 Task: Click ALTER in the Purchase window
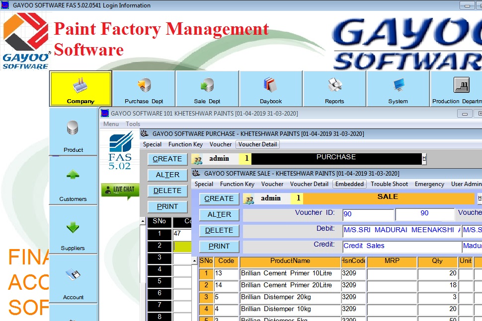click(167, 175)
